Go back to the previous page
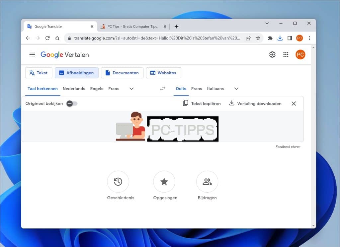Screen dimensions: 340x247 pos(28,38)
